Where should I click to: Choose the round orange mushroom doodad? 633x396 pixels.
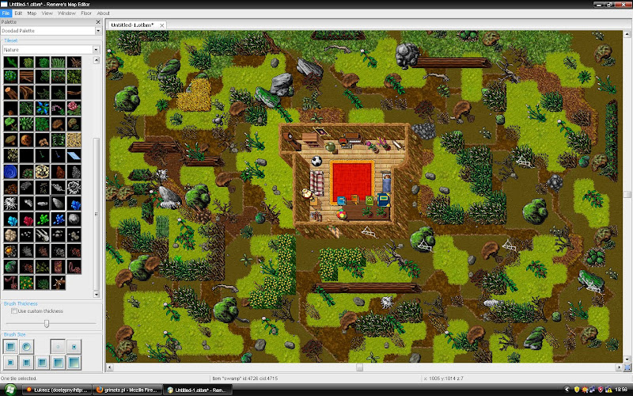(26, 140)
